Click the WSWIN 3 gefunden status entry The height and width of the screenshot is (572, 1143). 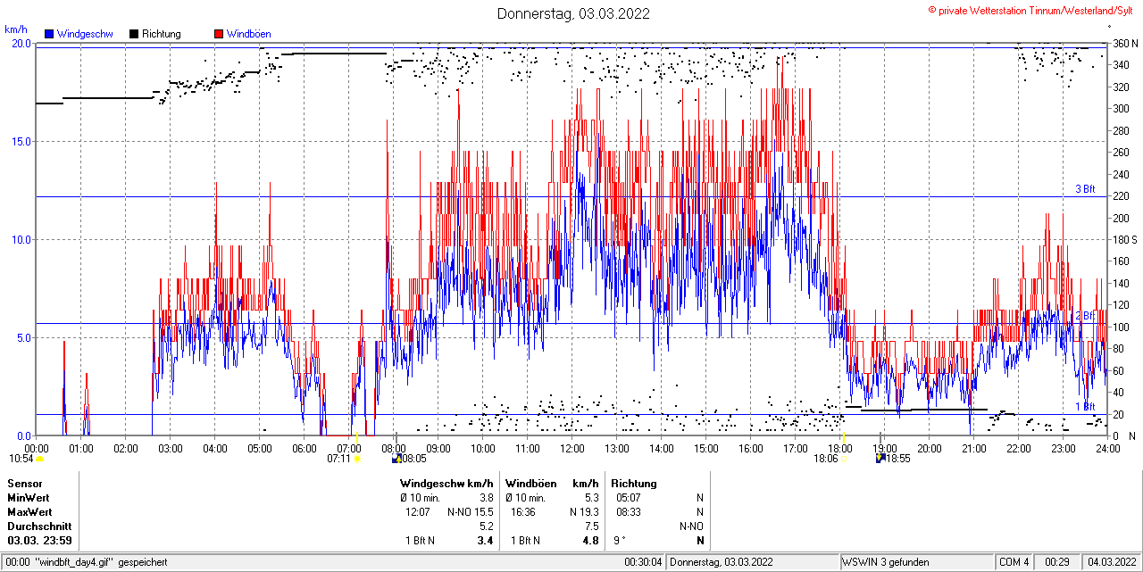[x=886, y=562]
